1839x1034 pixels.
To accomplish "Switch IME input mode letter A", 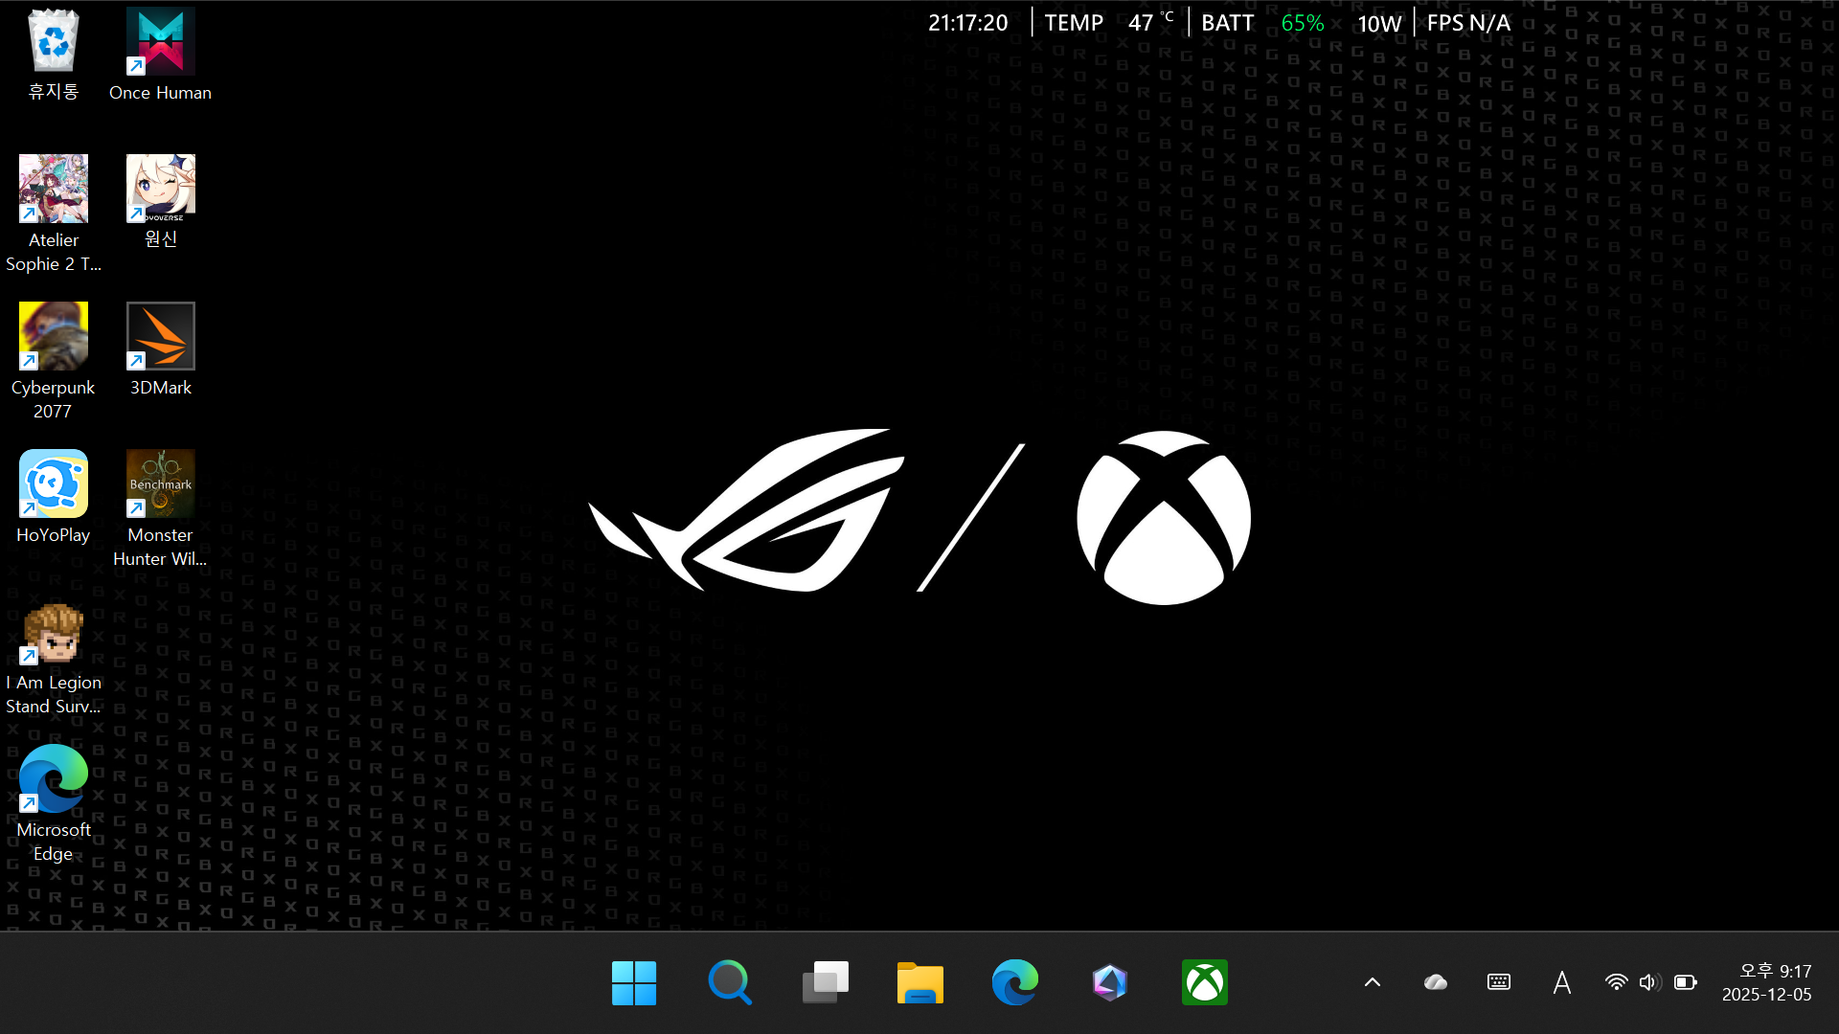I will [x=1561, y=982].
